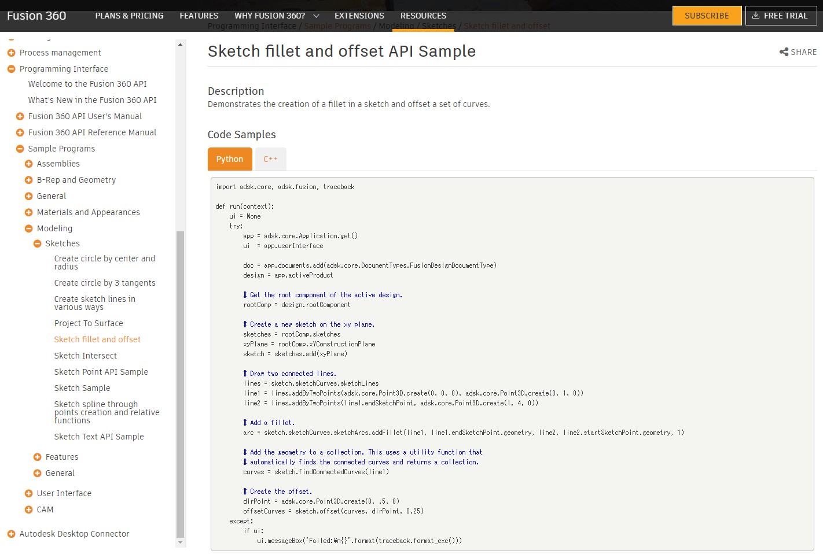Viewport: 823px width, 554px height.
Task: Switch to the C++ code tab
Action: point(270,159)
